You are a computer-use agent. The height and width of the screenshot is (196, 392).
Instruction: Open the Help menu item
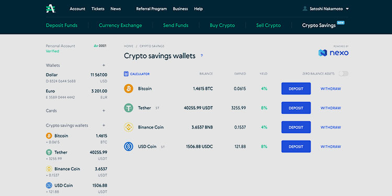coord(198,9)
